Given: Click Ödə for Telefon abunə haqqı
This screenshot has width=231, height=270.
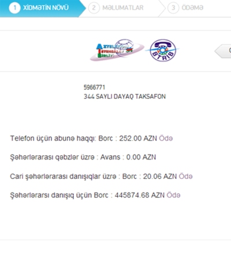Looking at the screenshot, I should 166,138.
